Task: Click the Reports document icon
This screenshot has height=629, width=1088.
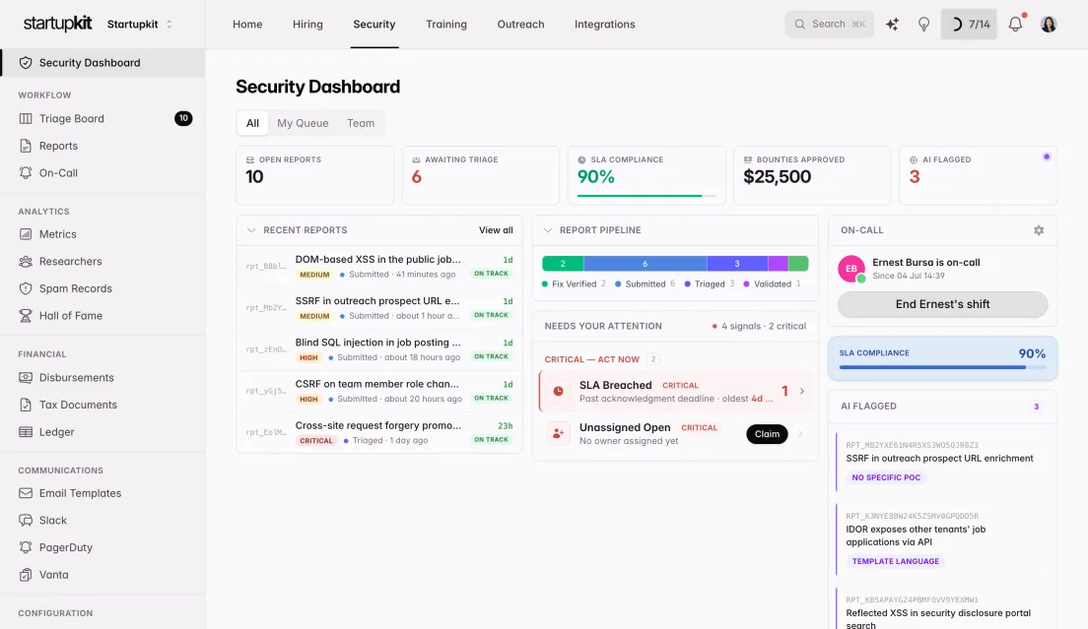Action: tap(26, 146)
